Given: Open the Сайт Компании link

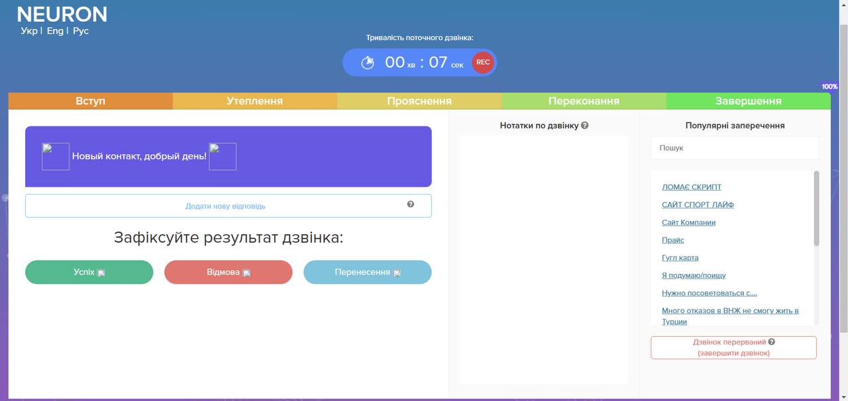Looking at the screenshot, I should 688,222.
